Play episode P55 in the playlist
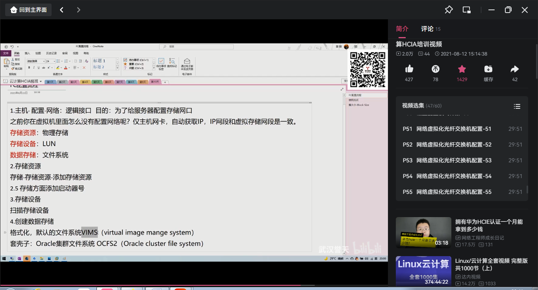 pos(462,192)
